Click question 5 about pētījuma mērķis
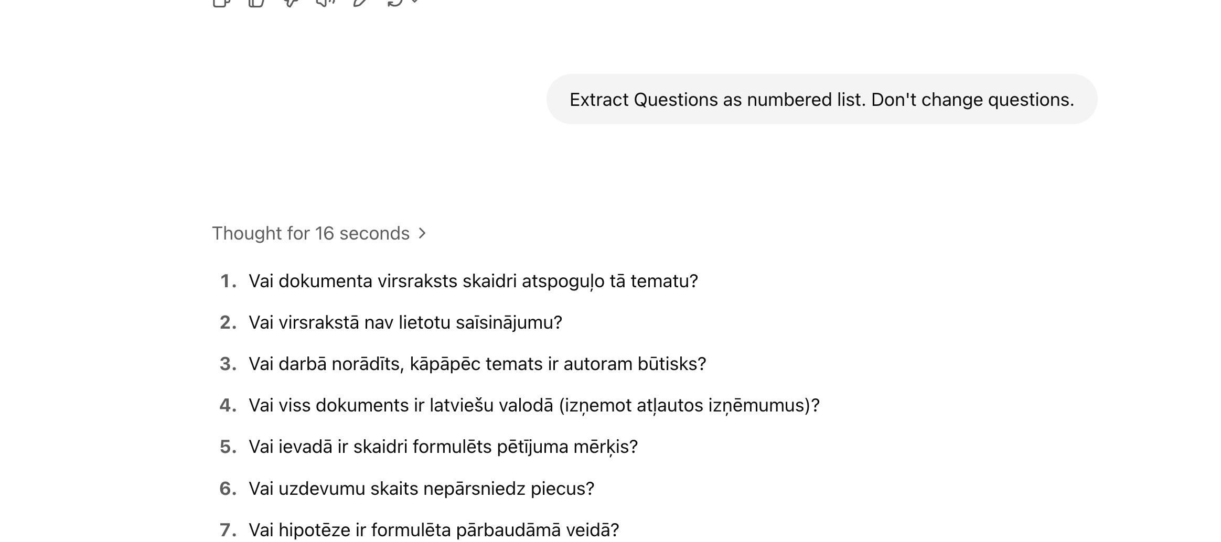The width and height of the screenshot is (1221, 542). coord(443,447)
